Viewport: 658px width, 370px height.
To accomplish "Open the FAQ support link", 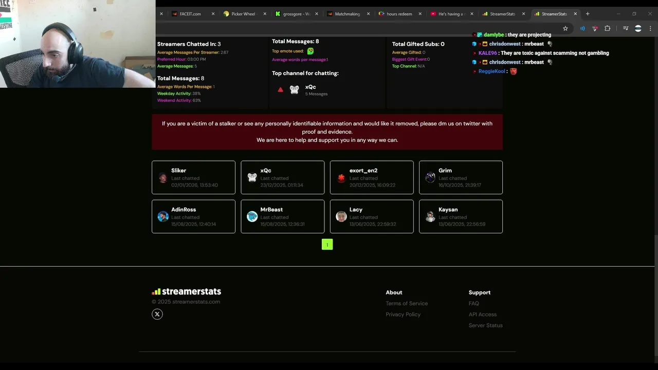I will click(473, 303).
